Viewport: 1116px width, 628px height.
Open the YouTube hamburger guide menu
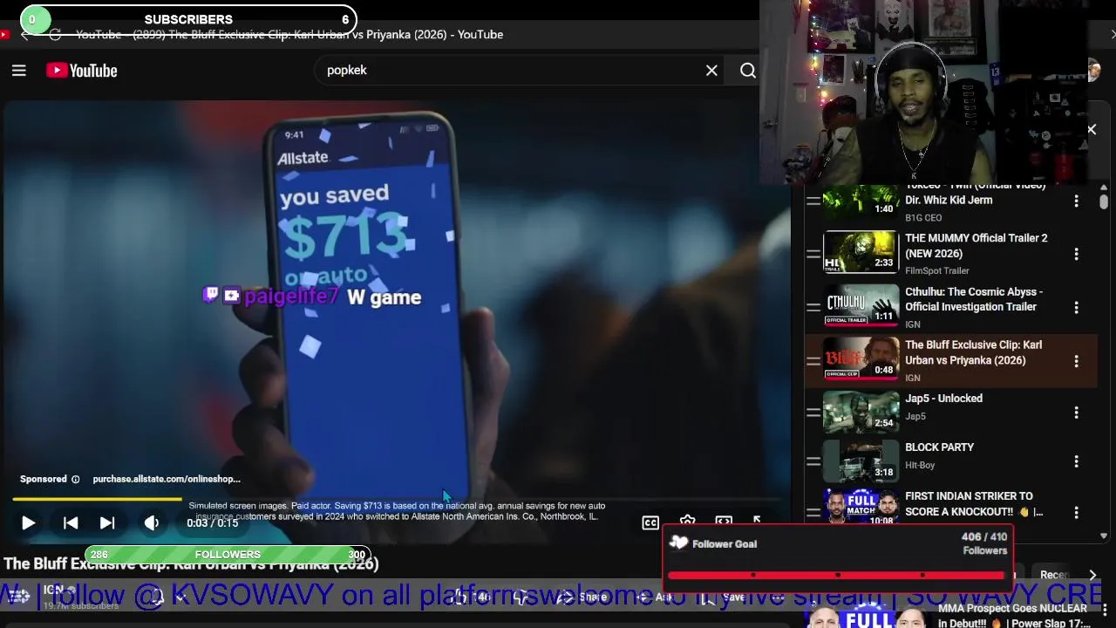point(19,71)
